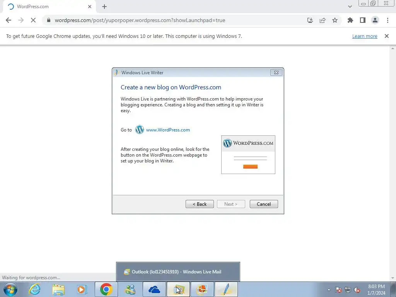
Task: Click the muted volume tray icon
Action: point(357,290)
